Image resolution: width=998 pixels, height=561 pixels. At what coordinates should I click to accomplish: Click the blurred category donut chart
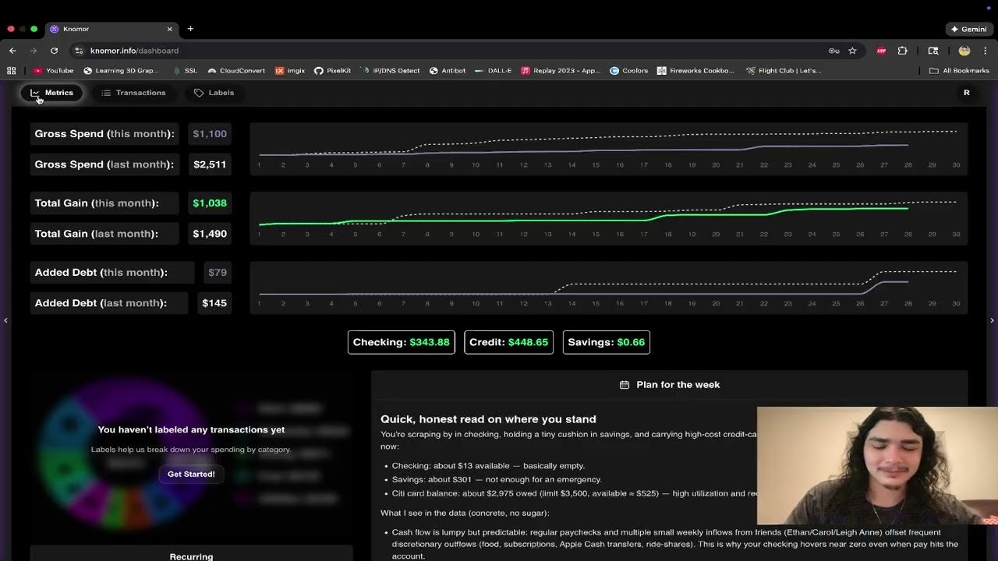tap(125, 455)
